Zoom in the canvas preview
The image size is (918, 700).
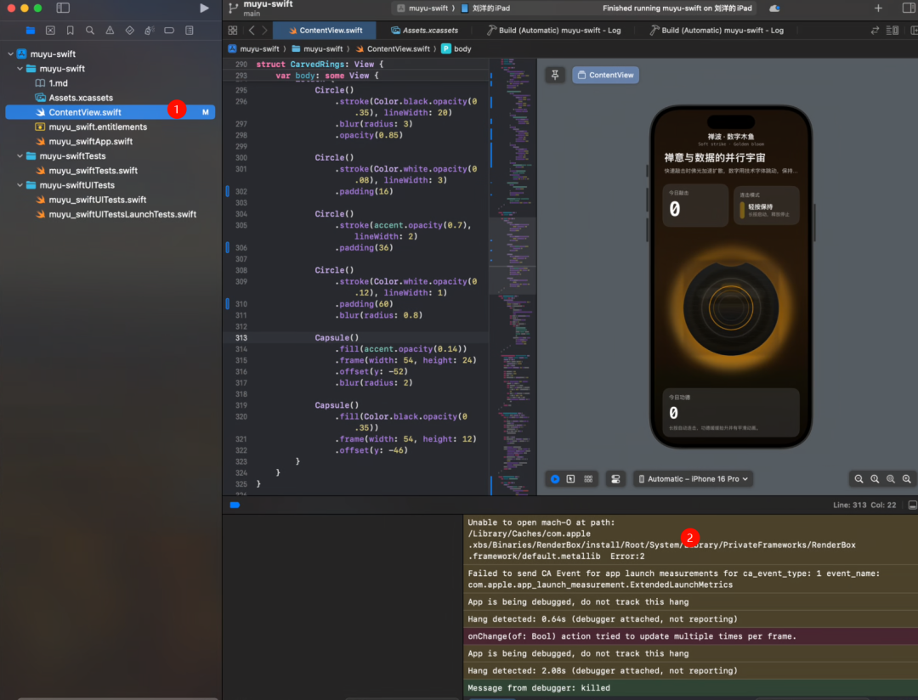click(906, 479)
